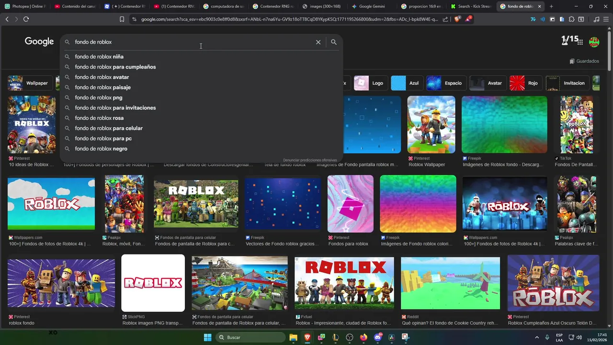Open Brave main hamburger menu
The width and height of the screenshot is (613, 345).
point(606,19)
